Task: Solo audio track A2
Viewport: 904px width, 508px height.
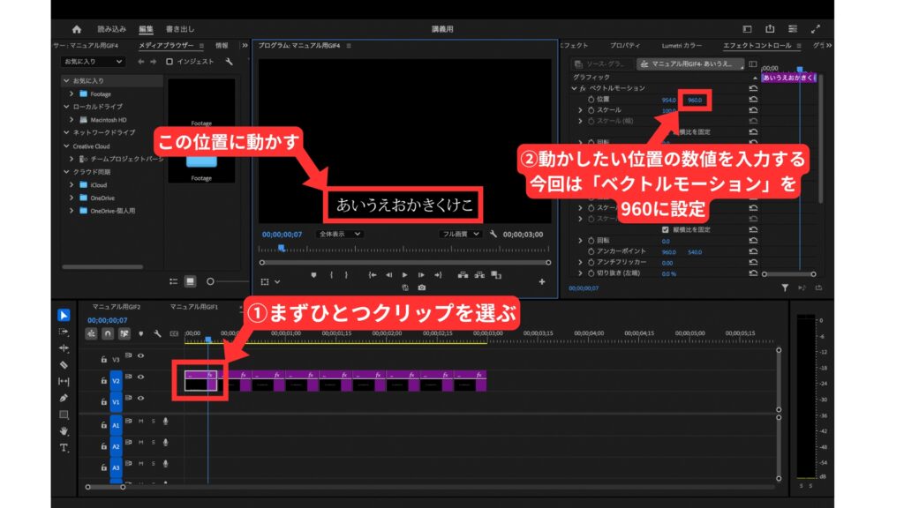Action: coord(154,443)
